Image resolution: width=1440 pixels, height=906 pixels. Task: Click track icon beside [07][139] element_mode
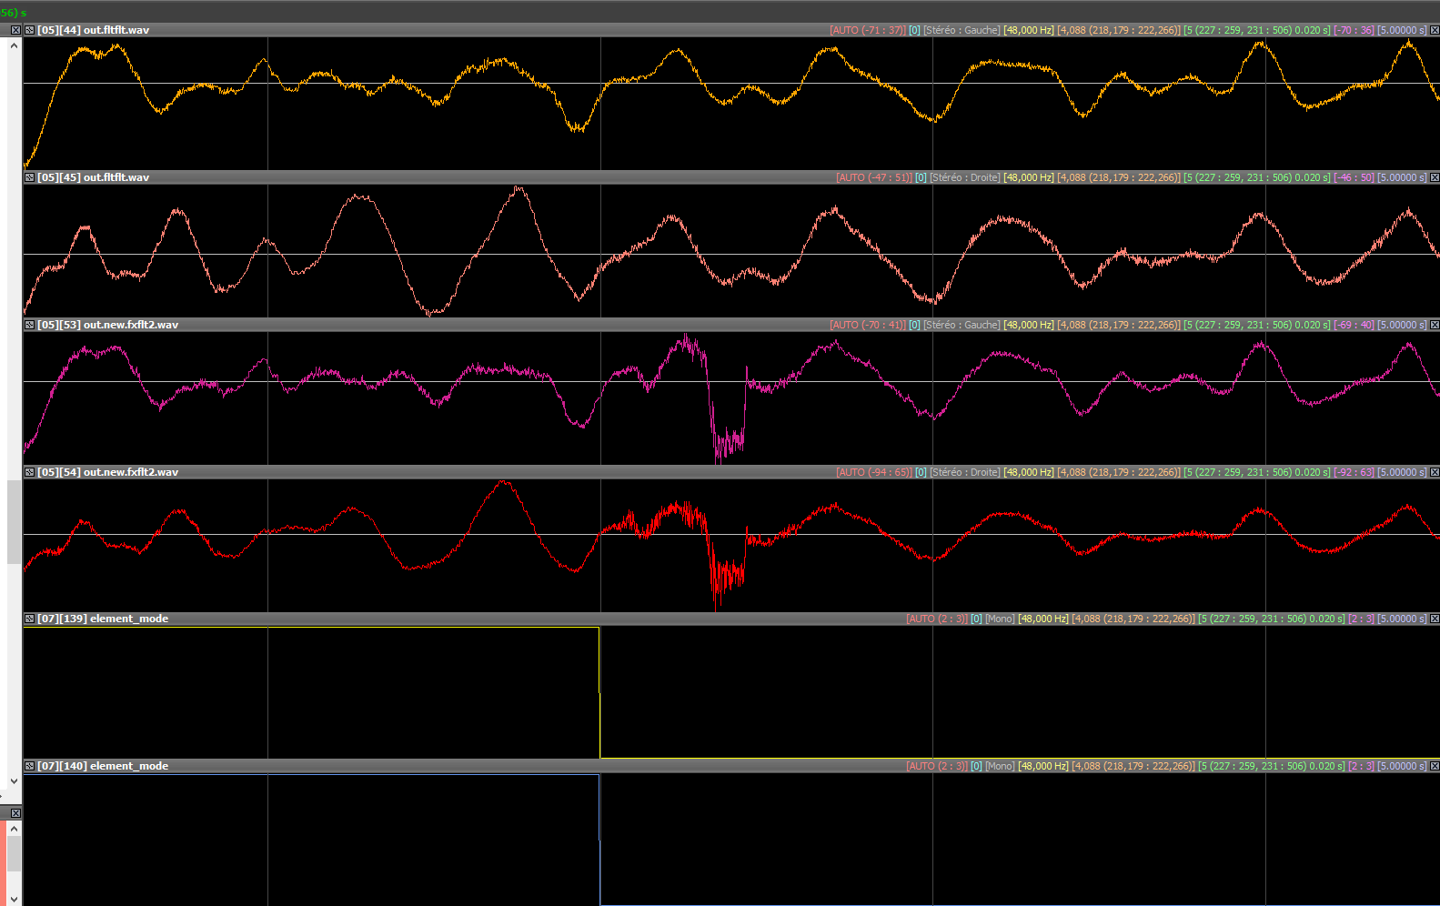pos(30,619)
